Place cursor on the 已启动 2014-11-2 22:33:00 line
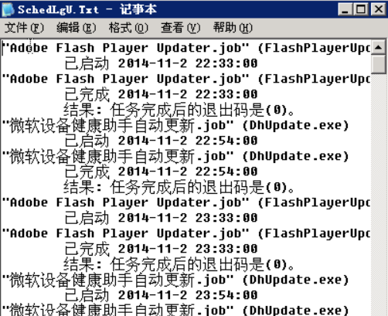 tap(161, 63)
